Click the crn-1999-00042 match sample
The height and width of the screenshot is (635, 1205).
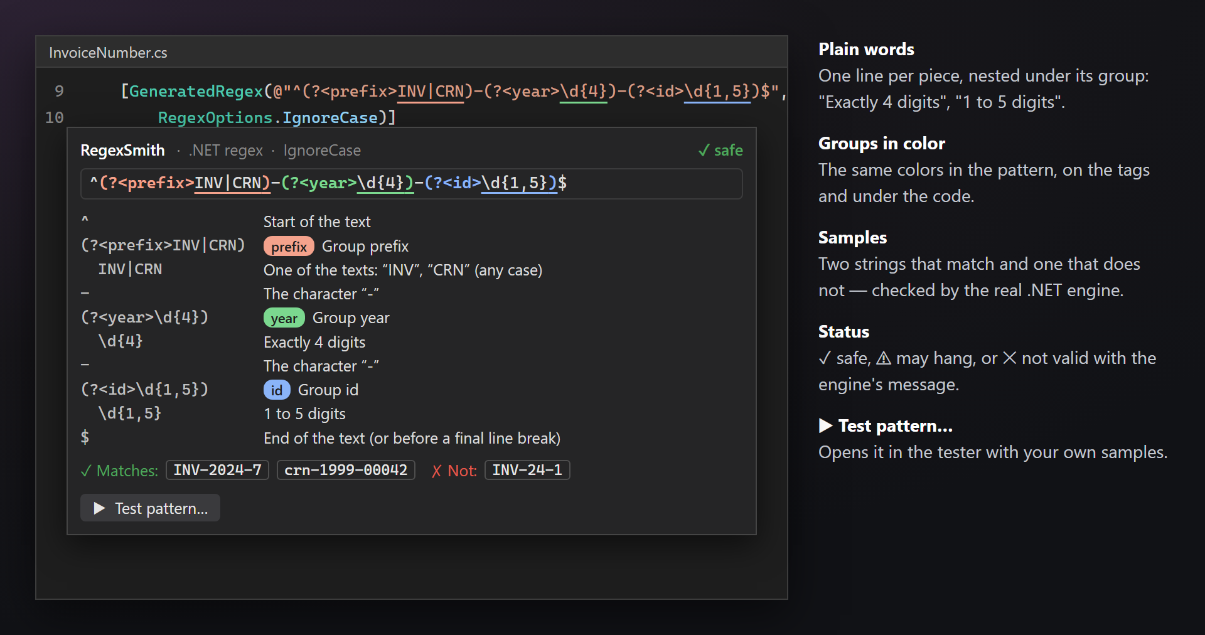tap(346, 470)
